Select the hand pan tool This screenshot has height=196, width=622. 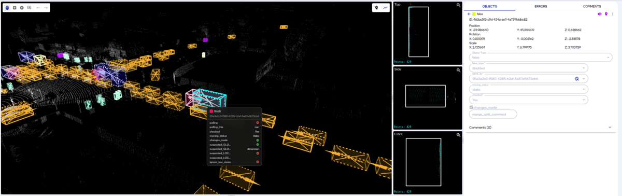[x=7, y=8]
